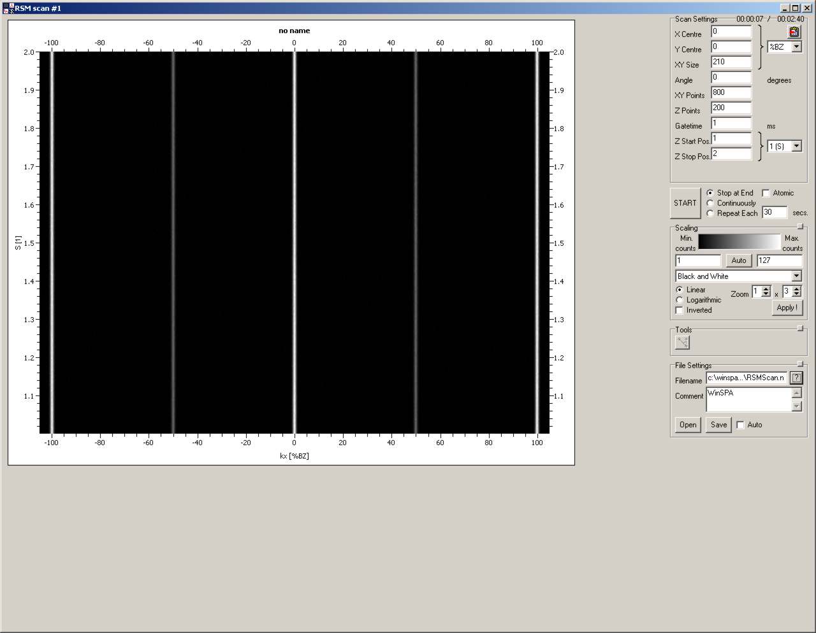Select the line profile tool in Tools

[682, 343]
